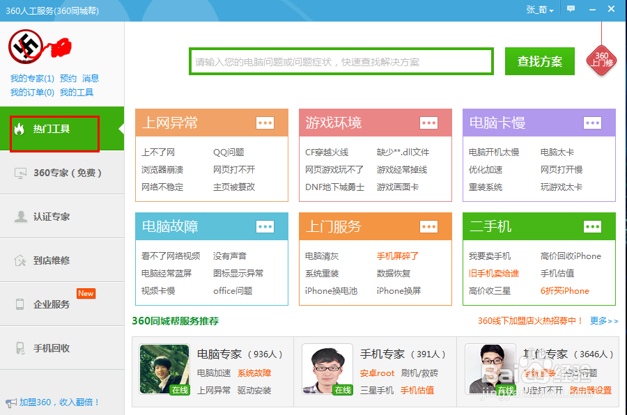Viewport: 627px width, 415px height.
Task: Open the 张_萌 account dropdown
Action: point(540,9)
